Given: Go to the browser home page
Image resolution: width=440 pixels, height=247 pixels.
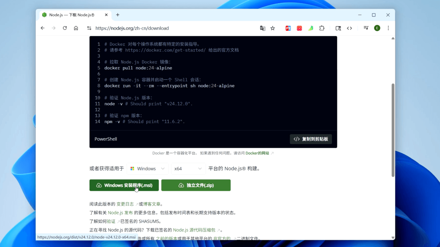Looking at the screenshot, I should 76,28.
